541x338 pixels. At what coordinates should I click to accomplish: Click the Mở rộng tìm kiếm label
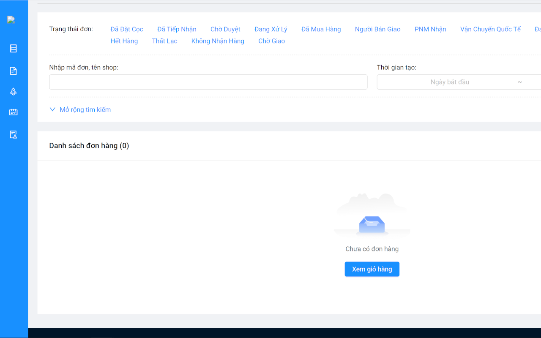pos(85,109)
